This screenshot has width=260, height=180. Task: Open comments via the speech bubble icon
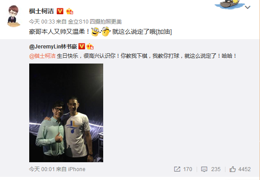tap(204, 169)
